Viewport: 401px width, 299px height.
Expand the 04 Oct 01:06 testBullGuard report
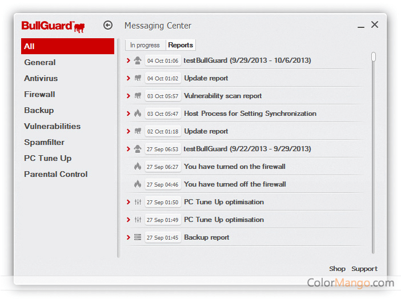(x=129, y=60)
